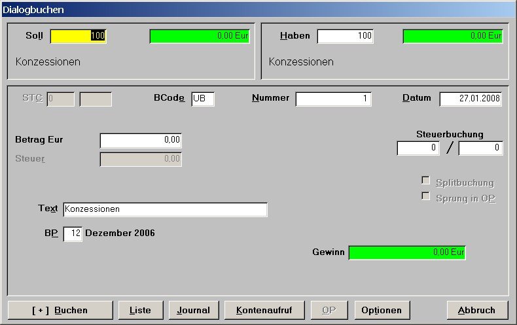
Task: Click the green Gewinn balance display
Action: [x=407, y=252]
